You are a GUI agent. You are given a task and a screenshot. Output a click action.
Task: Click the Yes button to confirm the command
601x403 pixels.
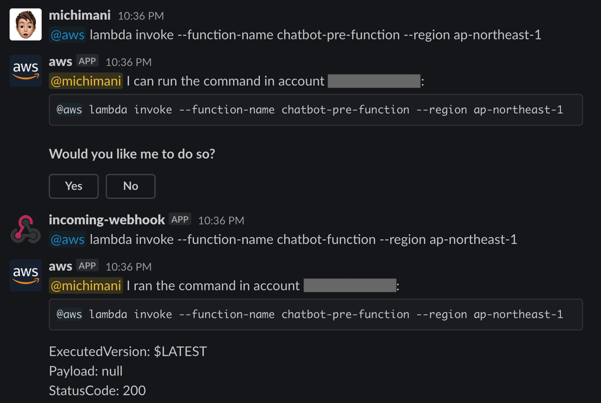73,186
